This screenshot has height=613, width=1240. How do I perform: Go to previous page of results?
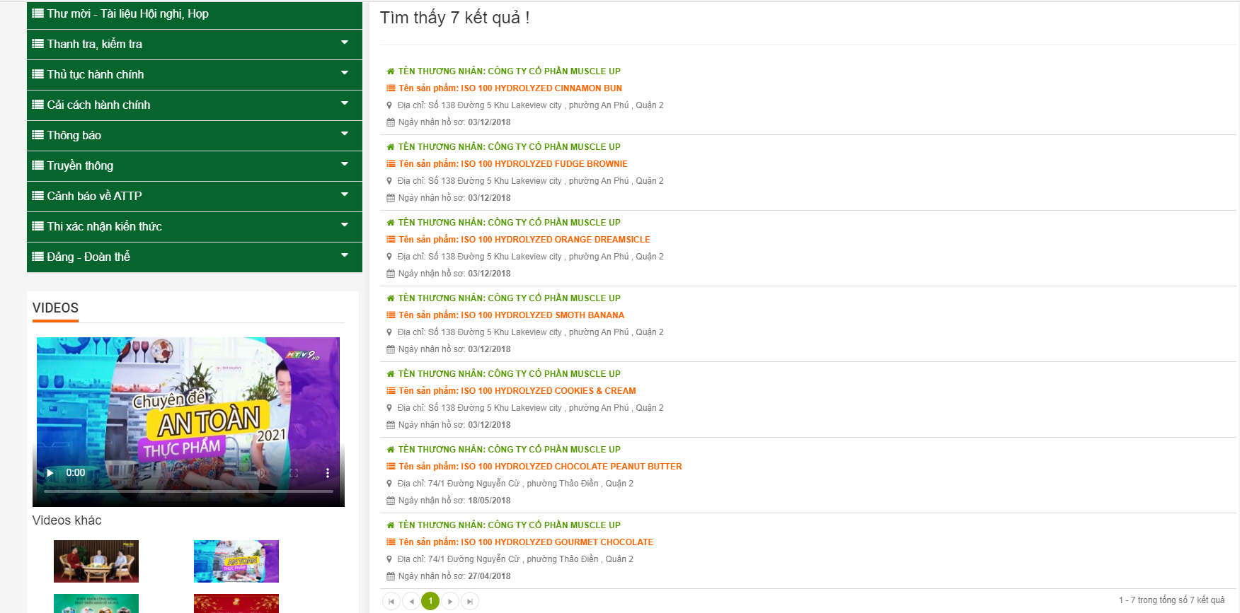click(411, 601)
